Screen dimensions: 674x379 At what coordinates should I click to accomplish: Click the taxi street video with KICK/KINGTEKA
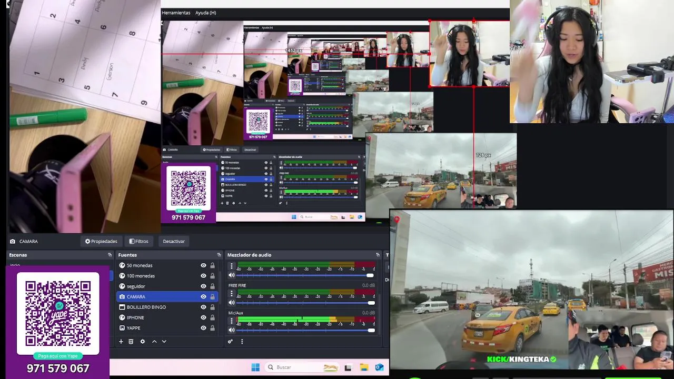click(531, 290)
